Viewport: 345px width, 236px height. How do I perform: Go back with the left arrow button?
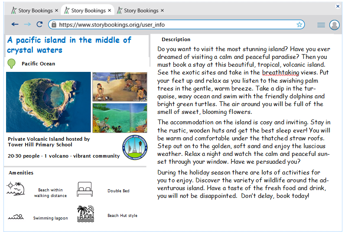tap(15, 24)
